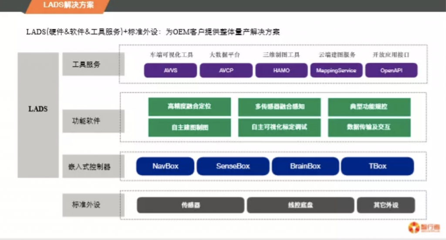
Task: Click the large LADS gray block
Action: click(x=38, y=115)
